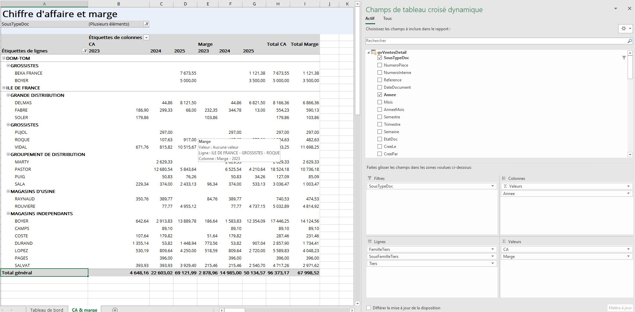Click the search magnifier icon in field list
Viewport: 635px width, 312px height.
point(630,41)
